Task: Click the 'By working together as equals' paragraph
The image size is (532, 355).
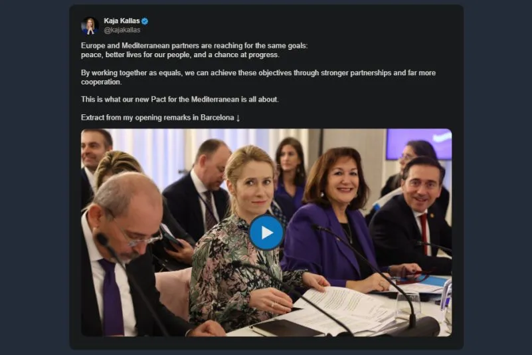Action: point(258,72)
